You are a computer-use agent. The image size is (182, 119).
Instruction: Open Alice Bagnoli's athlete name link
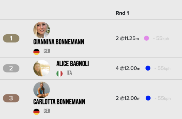(x=73, y=64)
